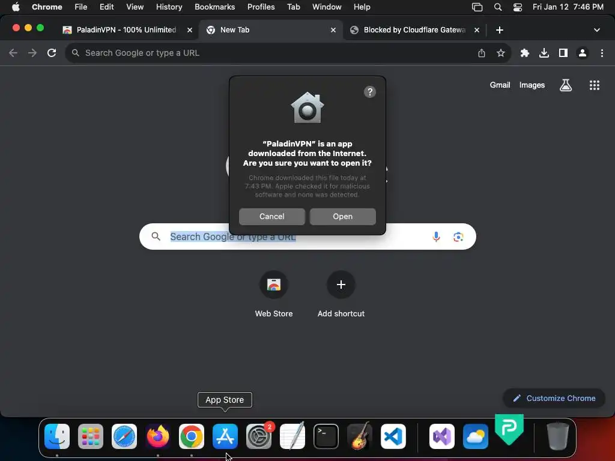
Task: Open the Extensions puzzle icon
Action: click(x=525, y=53)
